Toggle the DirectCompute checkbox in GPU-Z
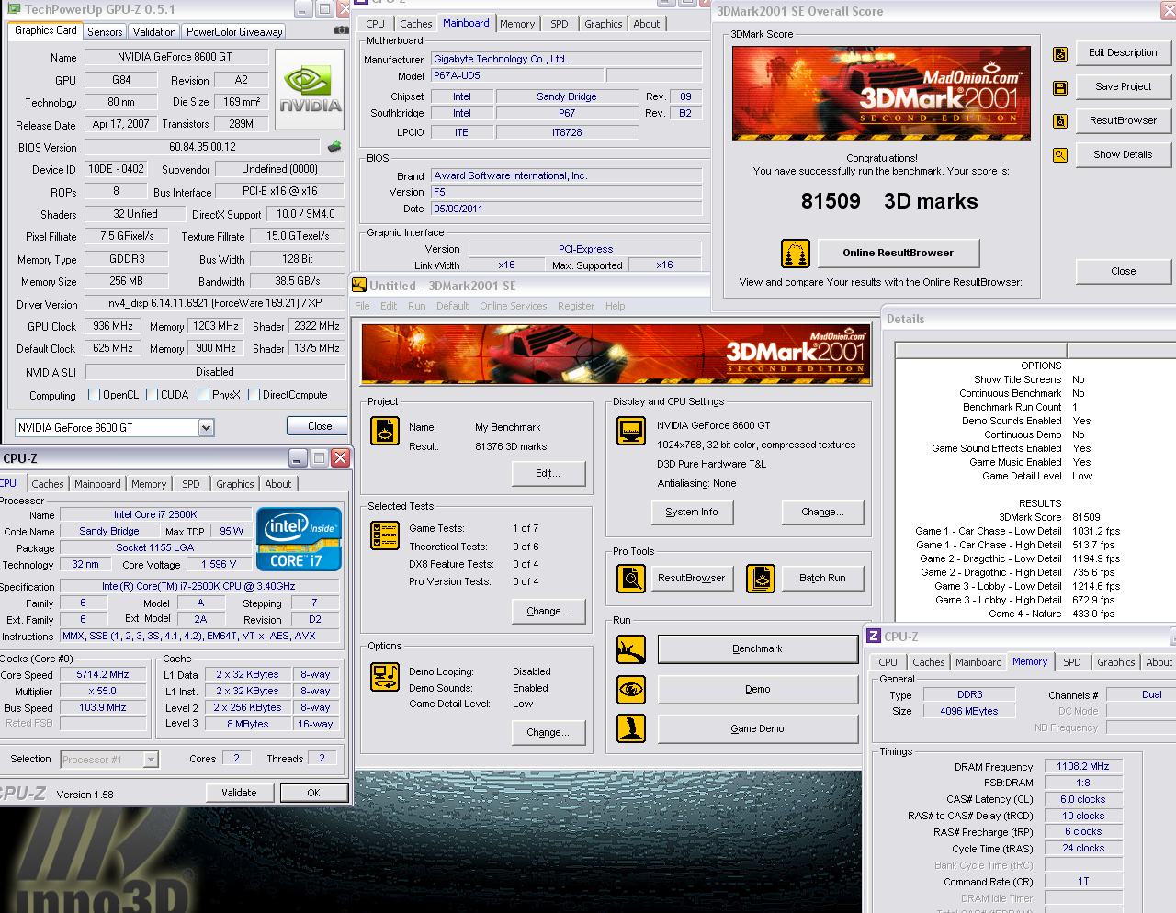This screenshot has height=913, width=1176. (x=254, y=395)
